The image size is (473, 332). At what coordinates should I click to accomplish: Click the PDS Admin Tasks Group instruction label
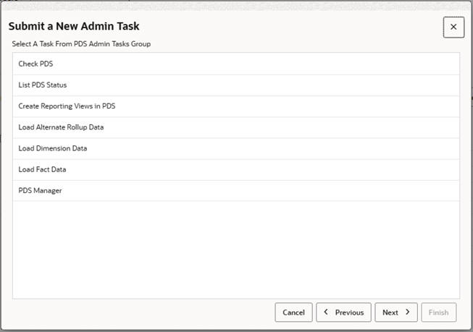(81, 44)
